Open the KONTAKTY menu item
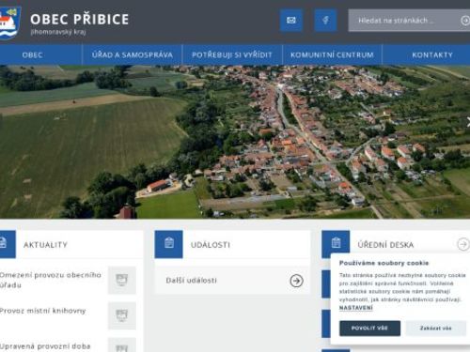The image size is (470, 352). [432, 55]
